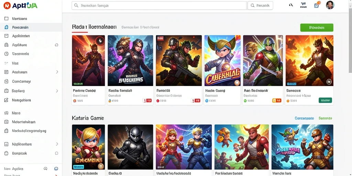The height and width of the screenshot is (176, 352).
Task: Click the 'Nero Apptiia' label in the sidebar footer
Action: tap(14, 168)
